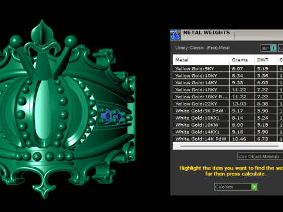Select the White Gold:14KX1 row
The width and height of the screenshot is (283, 212).
click(228, 132)
